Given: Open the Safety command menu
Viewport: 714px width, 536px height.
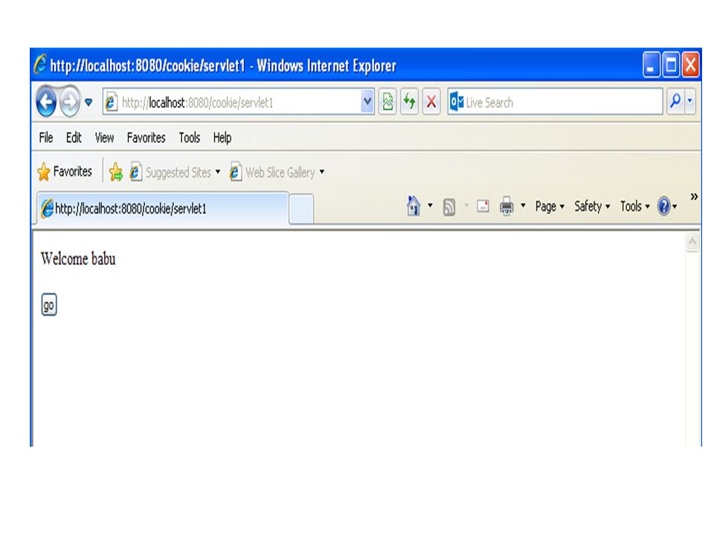Looking at the screenshot, I should [592, 206].
